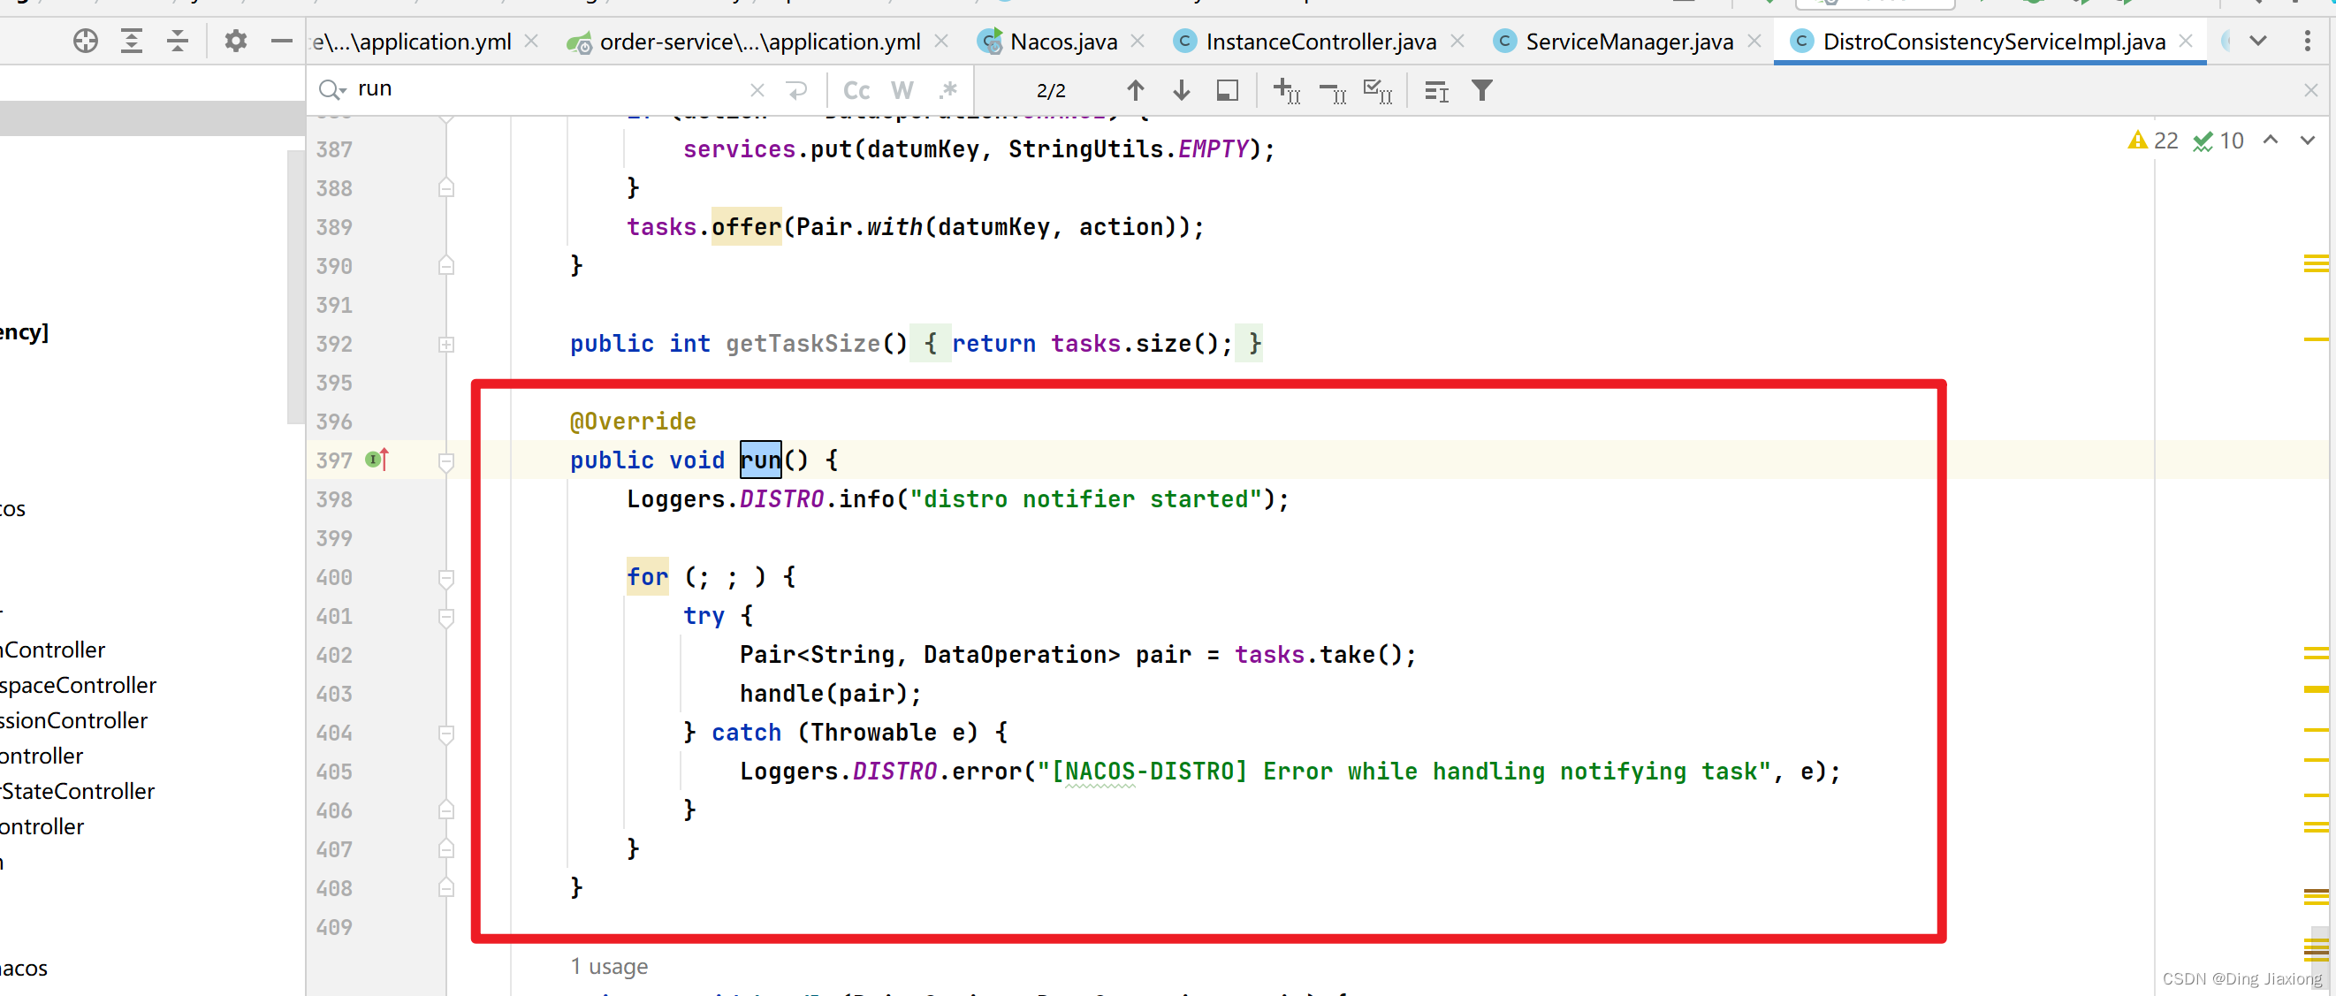2336x996 pixels.
Task: Select the ssionController item in project tree
Action: [73, 720]
